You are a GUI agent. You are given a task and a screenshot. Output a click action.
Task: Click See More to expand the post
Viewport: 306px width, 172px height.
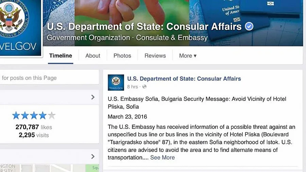pyautogui.click(x=163, y=157)
